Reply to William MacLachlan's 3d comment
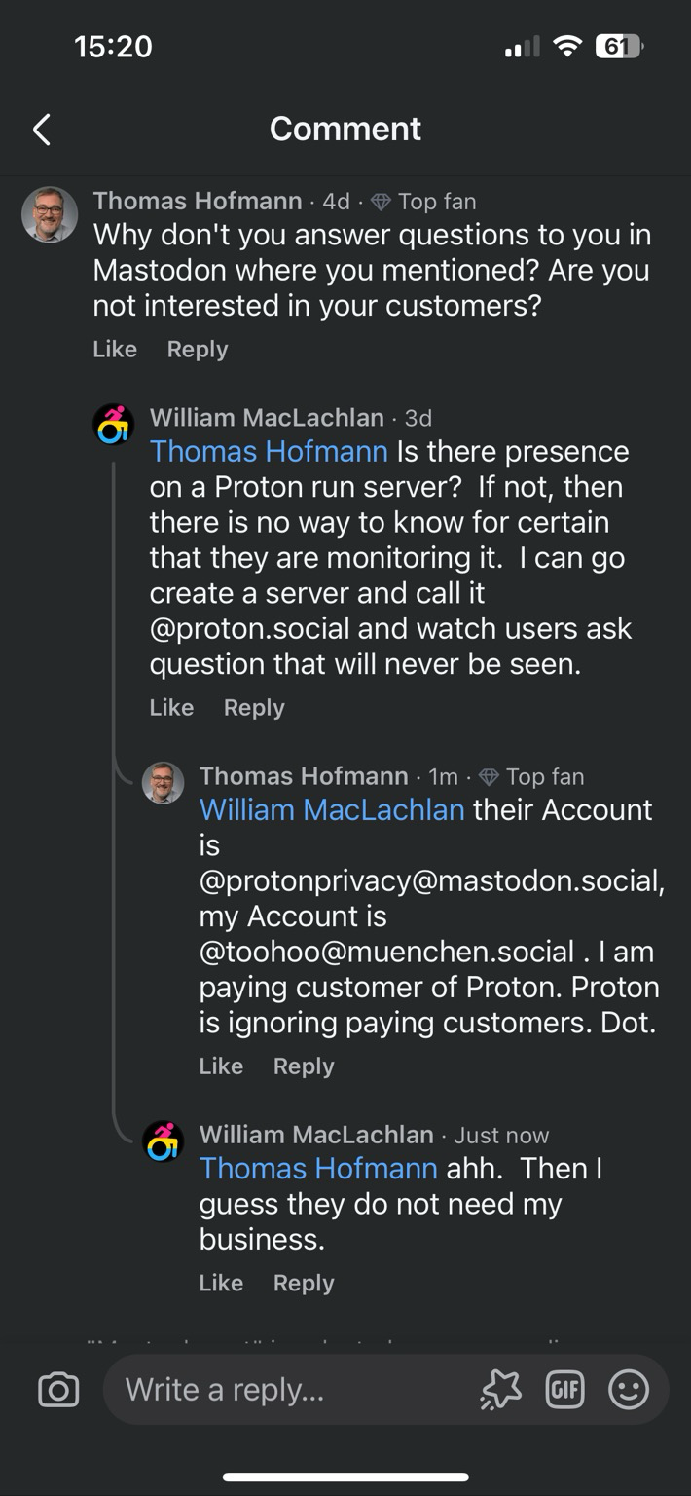 [254, 708]
